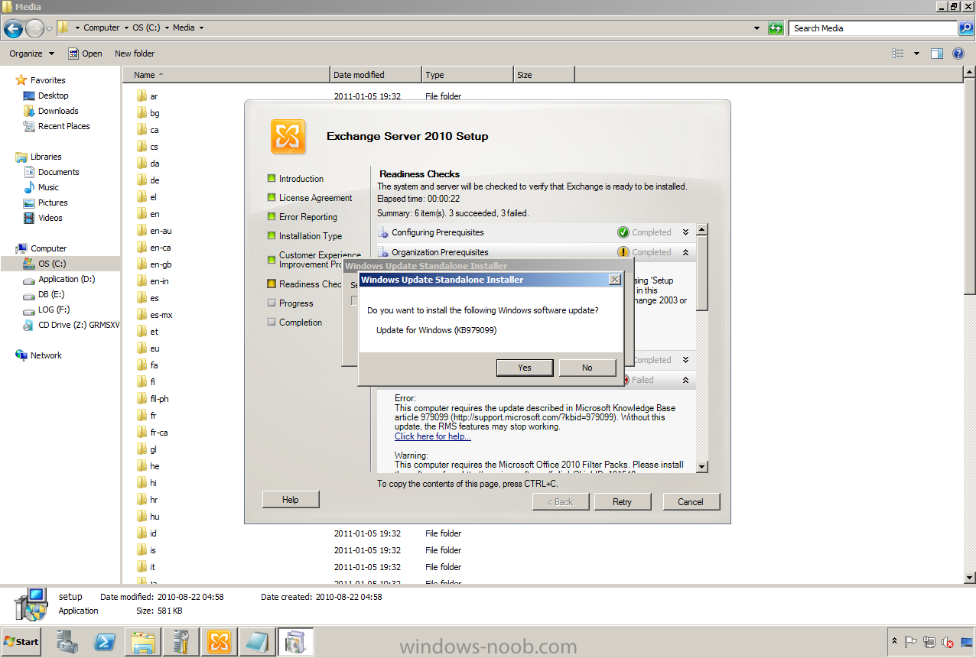Click the blue search magnifier icon
Screen dimensions: 976x658
966,28
